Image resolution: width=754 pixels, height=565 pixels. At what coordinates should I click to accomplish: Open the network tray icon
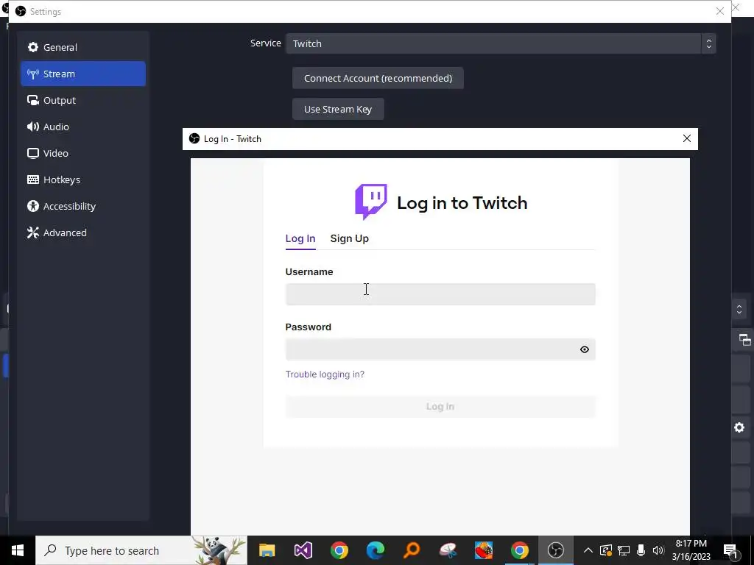(623, 550)
